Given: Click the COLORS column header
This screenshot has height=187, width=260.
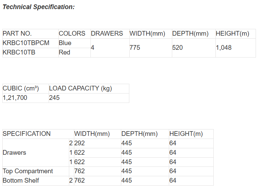Looking at the screenshot, I should (72, 34).
